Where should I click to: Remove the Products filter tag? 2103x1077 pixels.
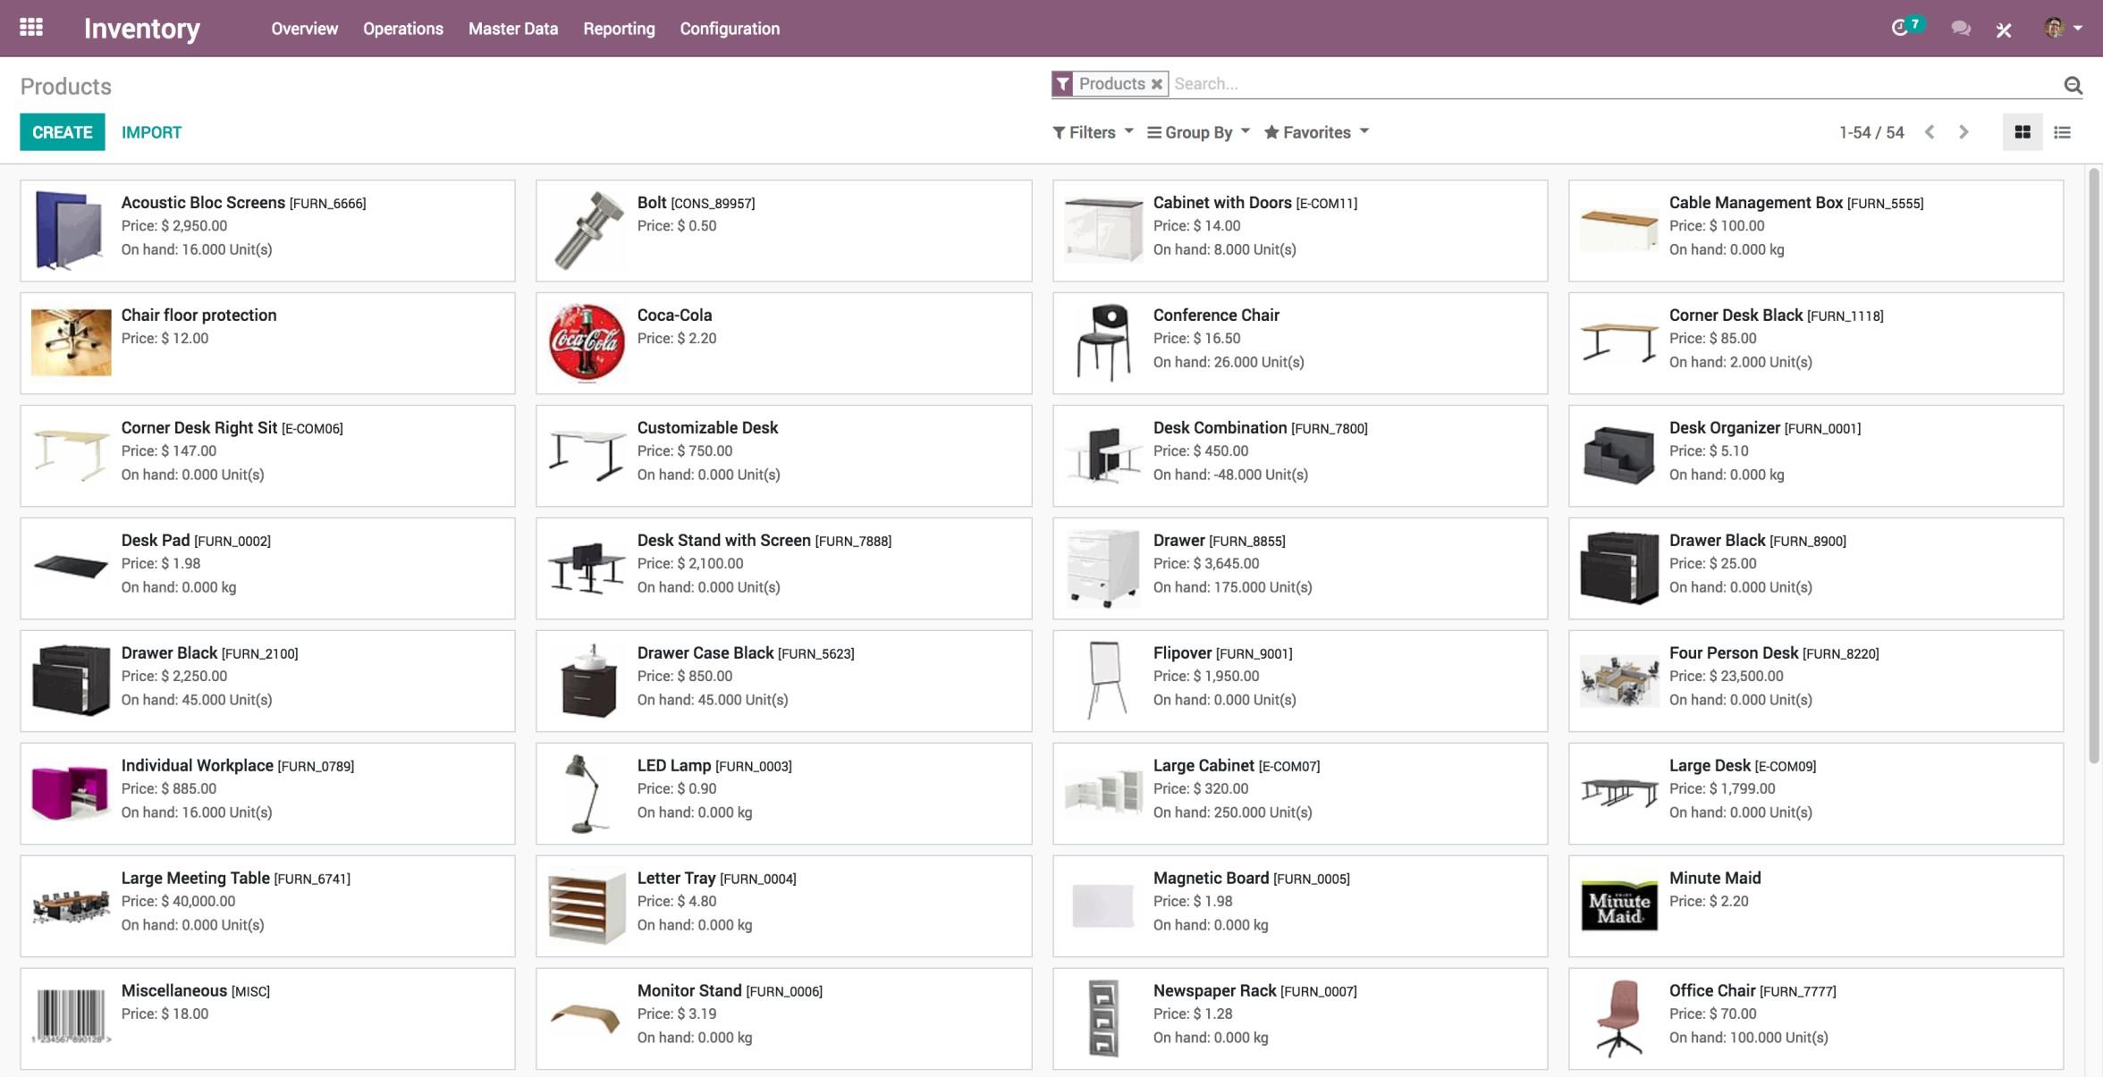tap(1157, 84)
